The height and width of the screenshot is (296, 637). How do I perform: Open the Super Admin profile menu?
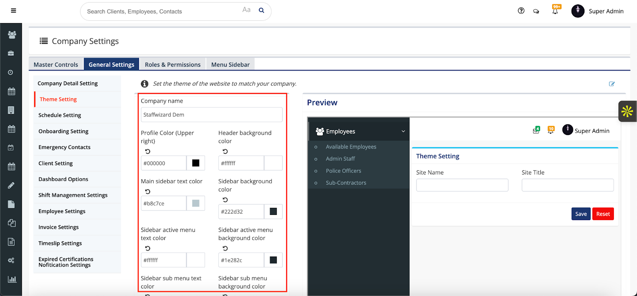pos(598,11)
